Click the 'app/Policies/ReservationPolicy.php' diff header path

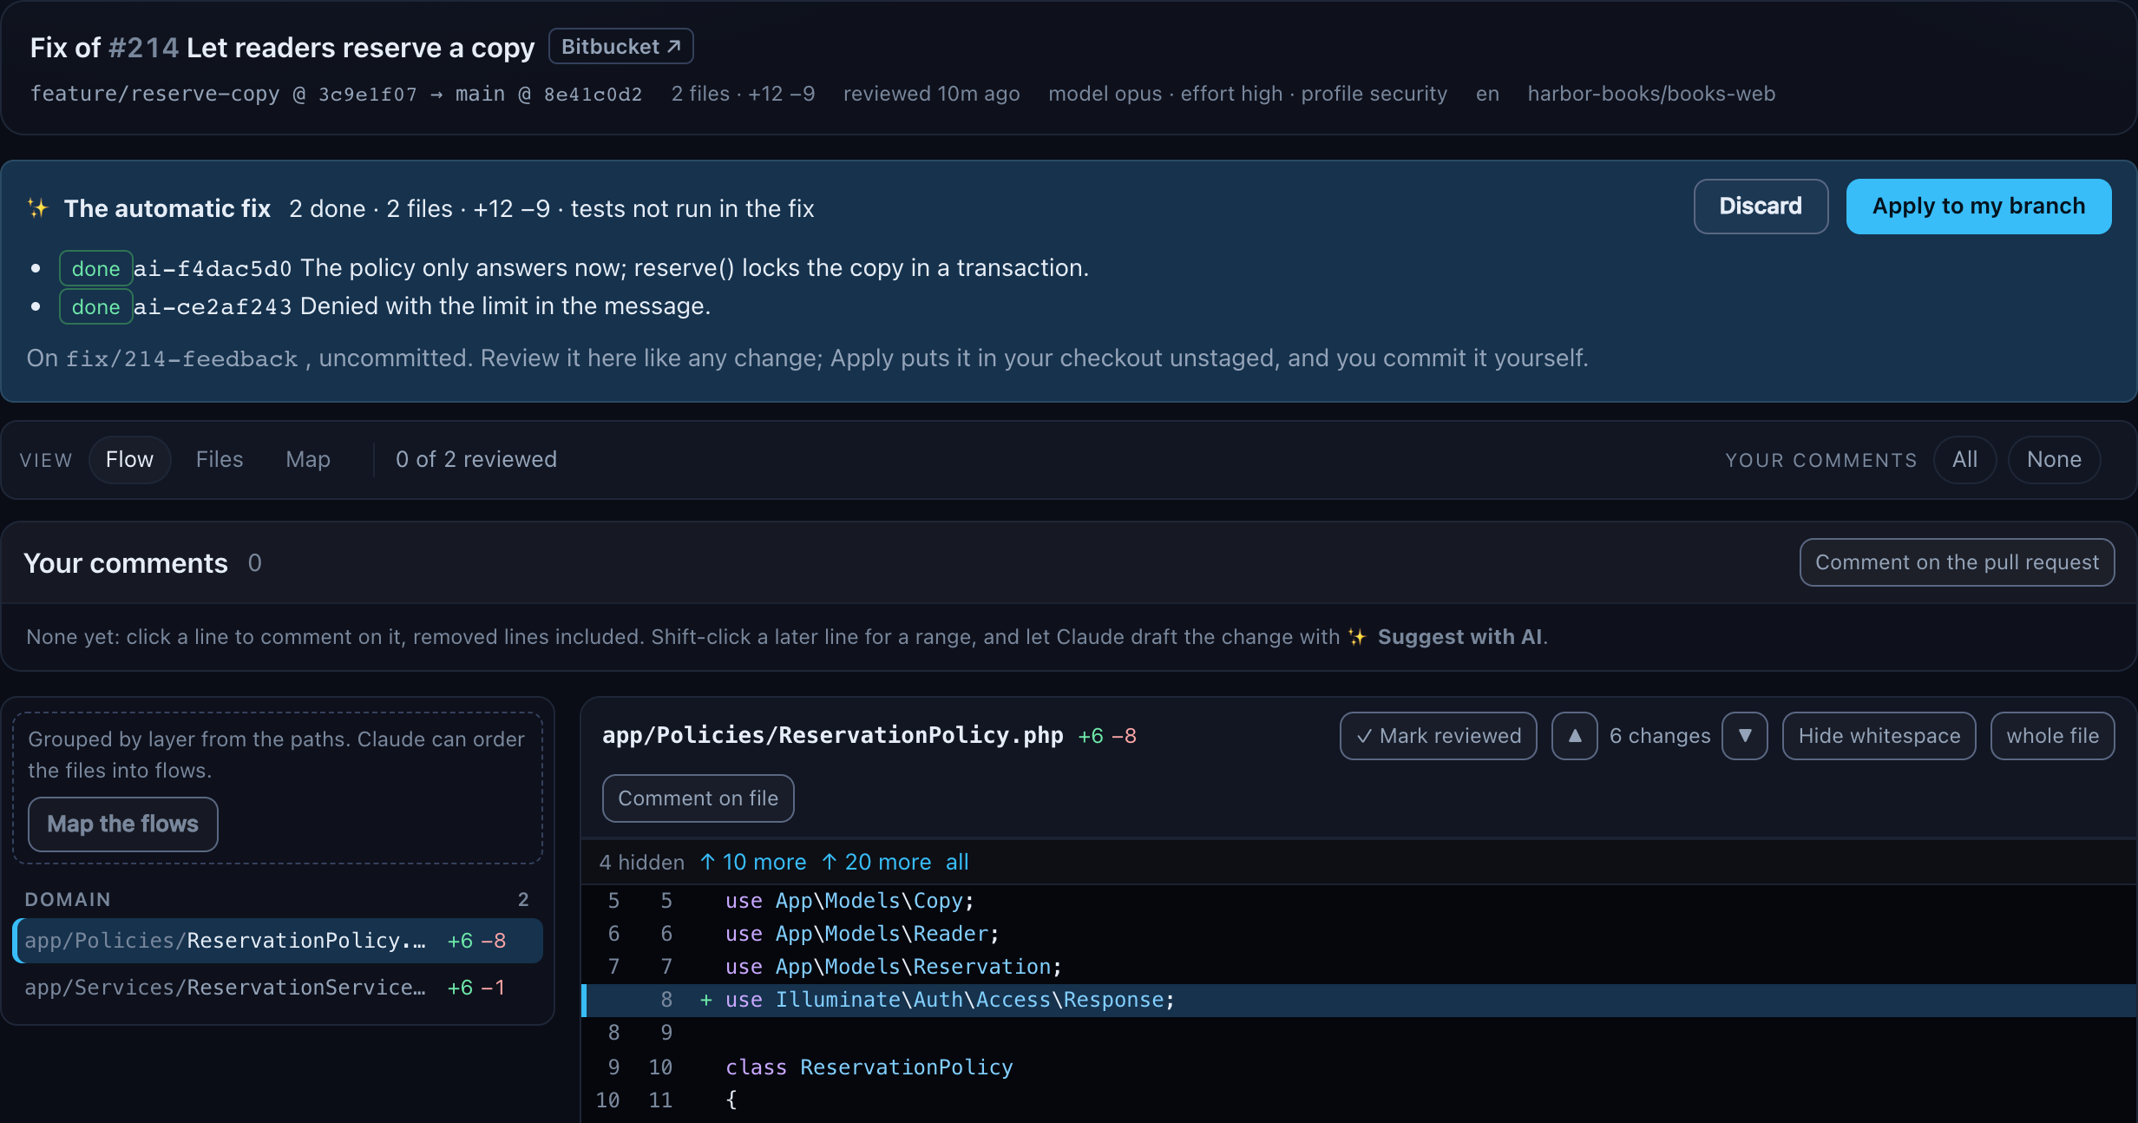point(833,736)
